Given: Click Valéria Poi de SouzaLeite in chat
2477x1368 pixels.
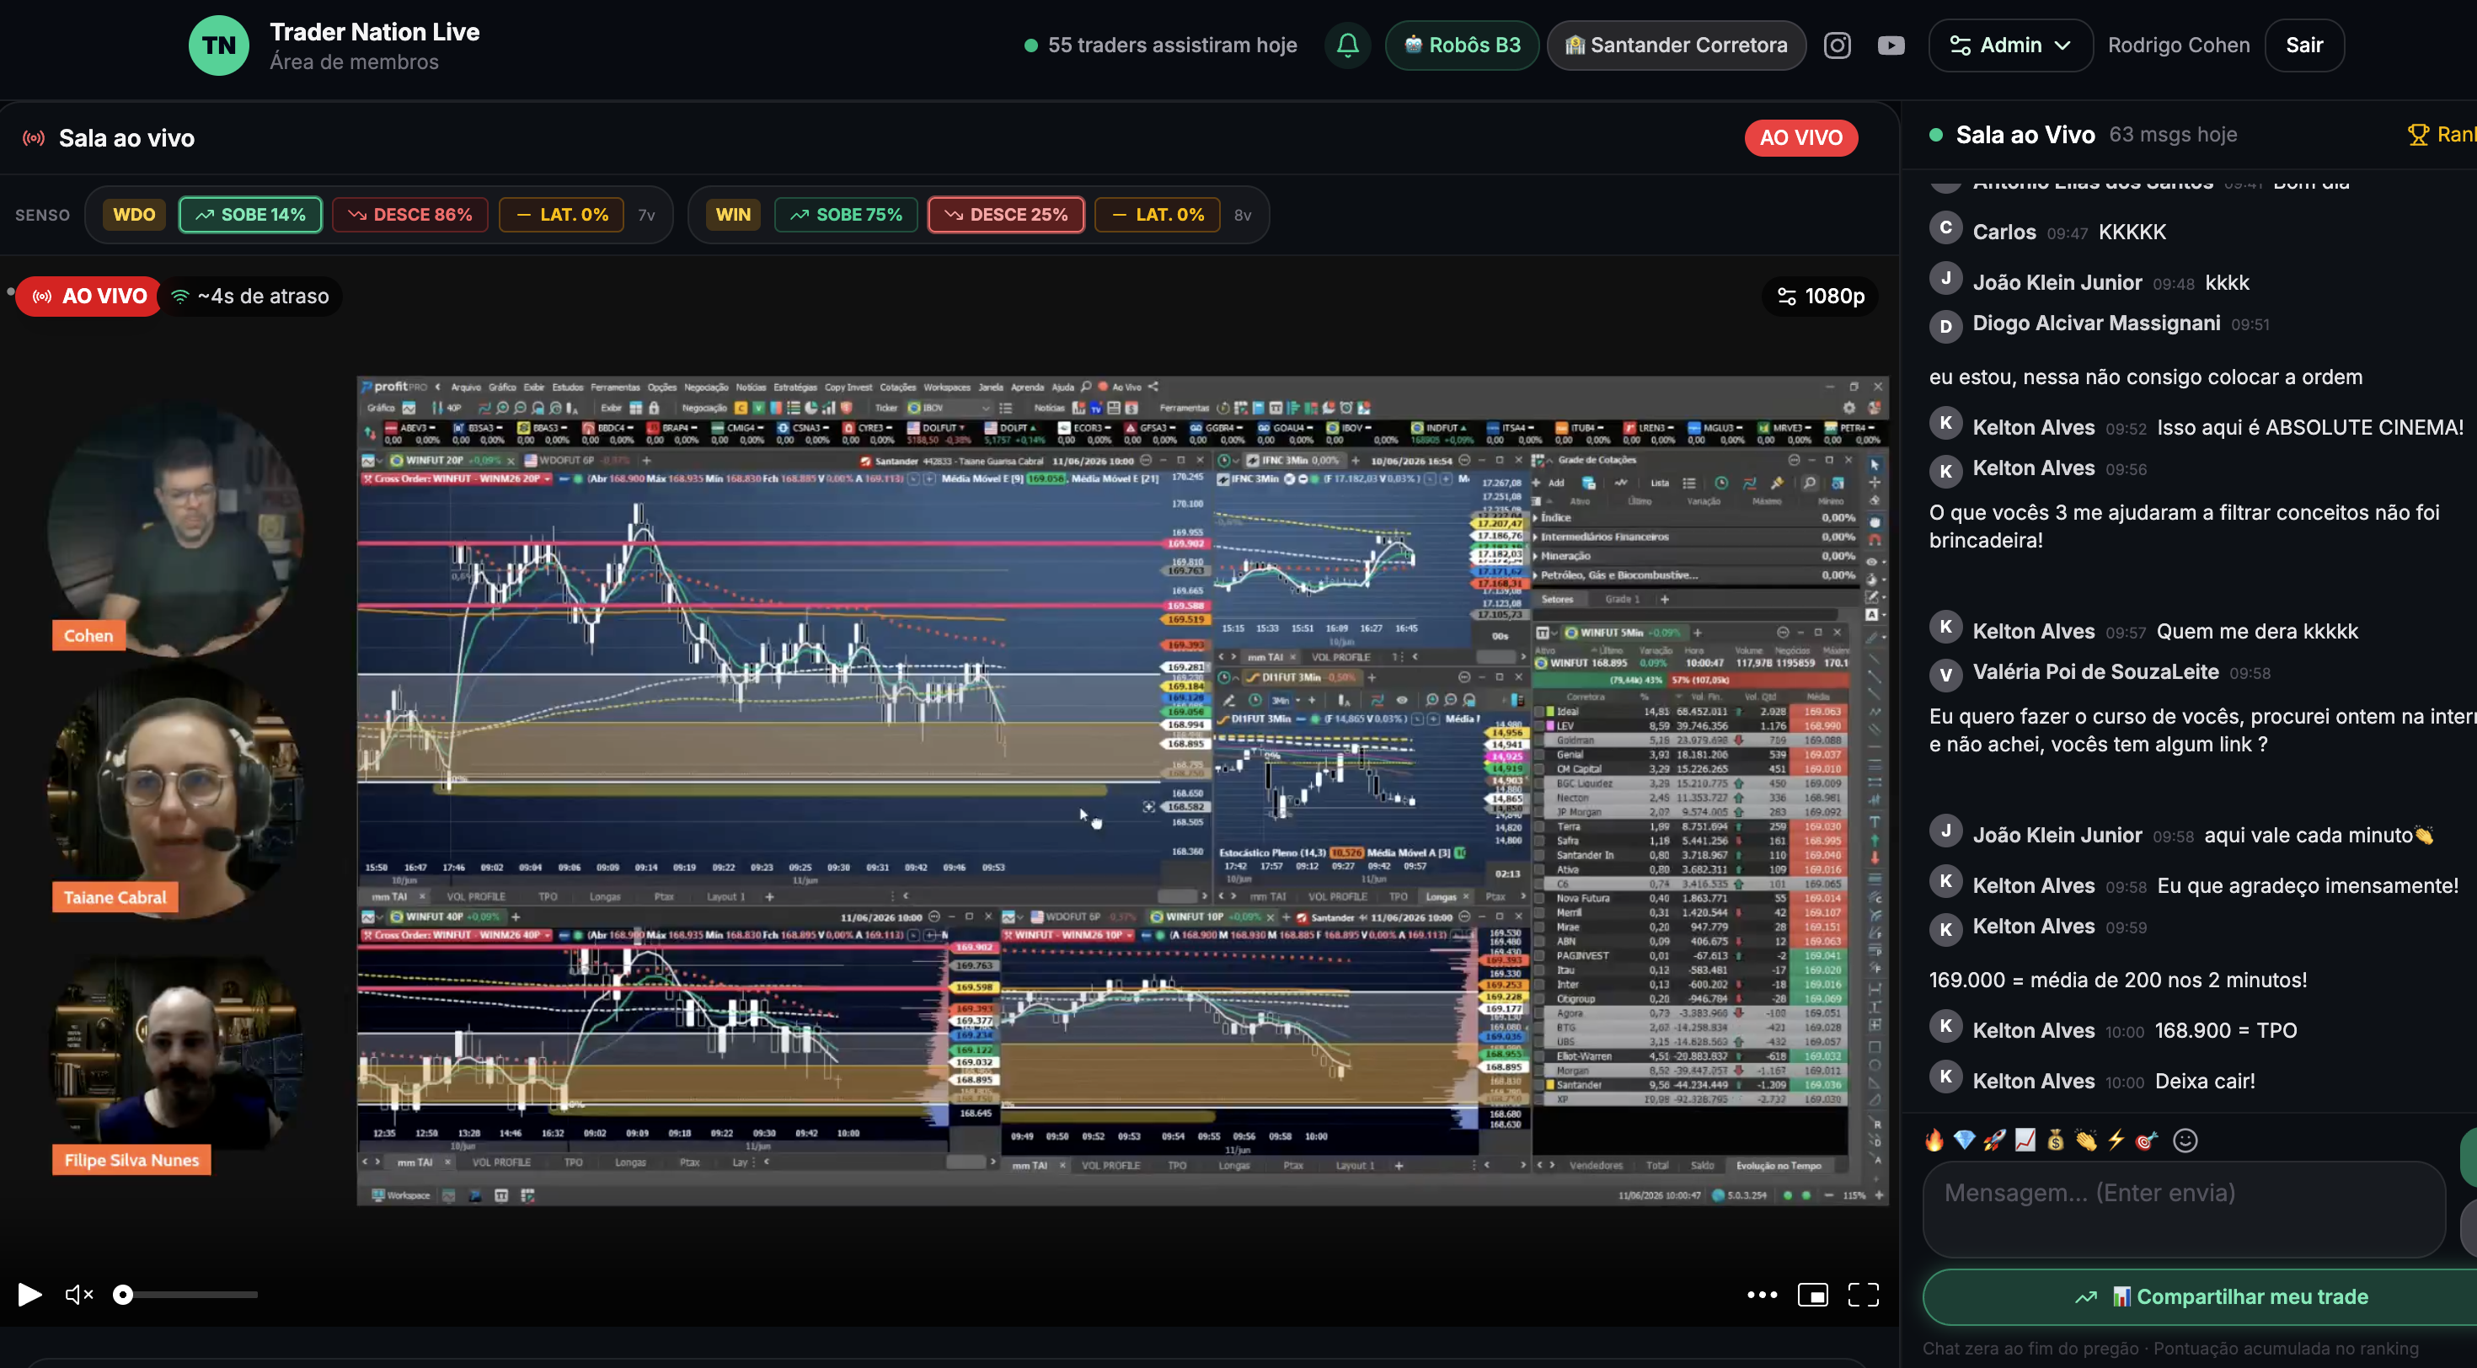Looking at the screenshot, I should (x=2095, y=672).
